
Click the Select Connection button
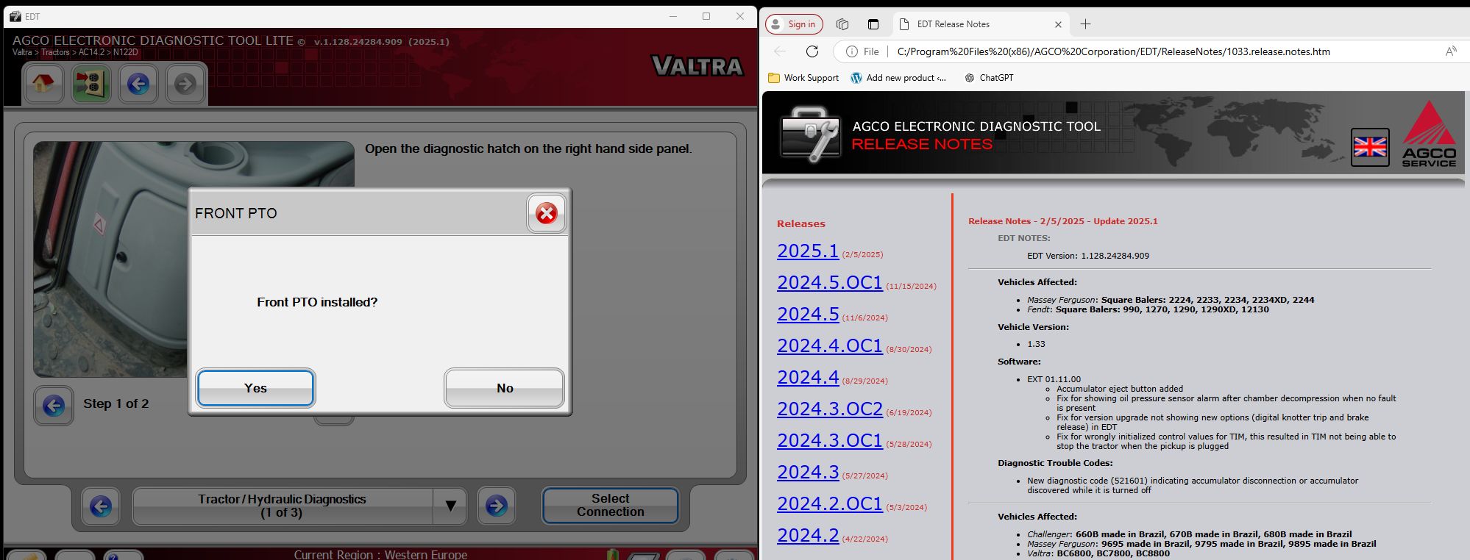point(610,506)
